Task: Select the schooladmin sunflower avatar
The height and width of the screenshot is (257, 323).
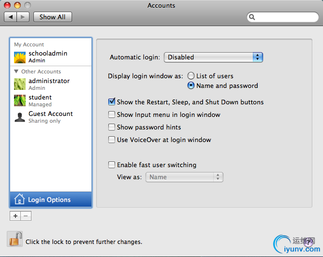Action: pos(20,57)
